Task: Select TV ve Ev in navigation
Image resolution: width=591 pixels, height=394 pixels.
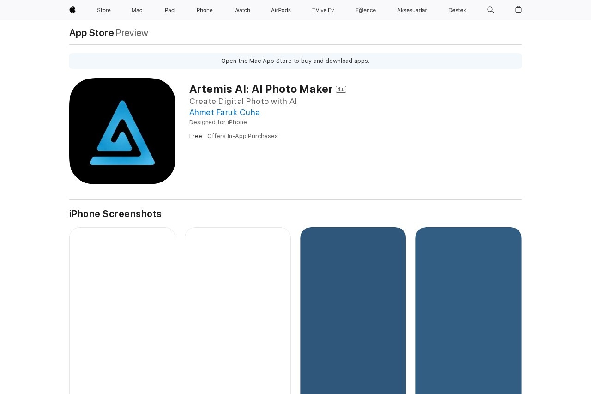Action: click(323, 10)
